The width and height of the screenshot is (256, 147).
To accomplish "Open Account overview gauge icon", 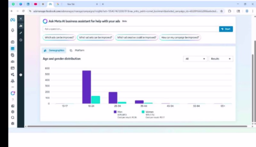I will 12,42.
